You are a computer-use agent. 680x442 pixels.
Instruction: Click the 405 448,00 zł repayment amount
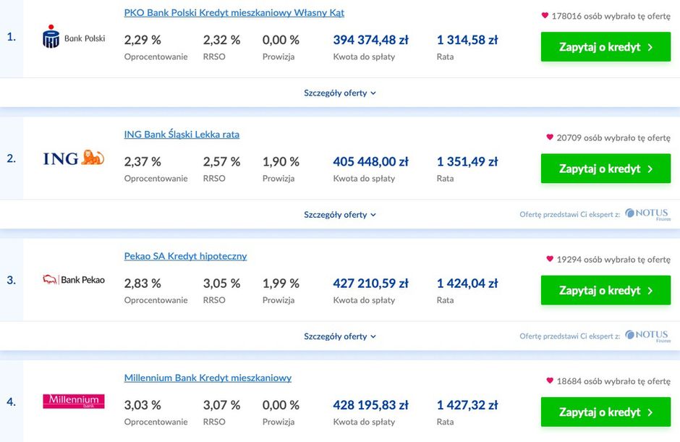click(x=371, y=162)
